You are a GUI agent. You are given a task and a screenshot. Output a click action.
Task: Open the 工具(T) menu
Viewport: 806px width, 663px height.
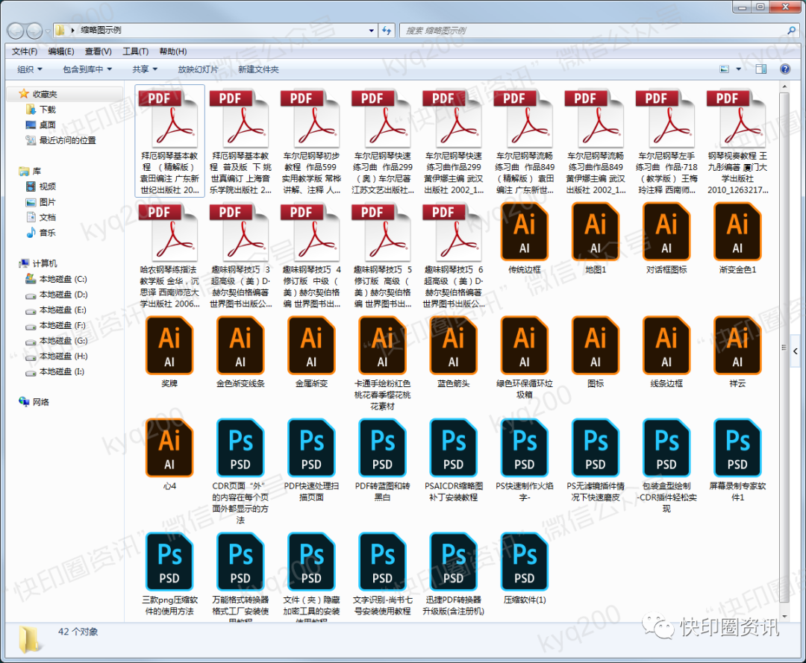(135, 51)
